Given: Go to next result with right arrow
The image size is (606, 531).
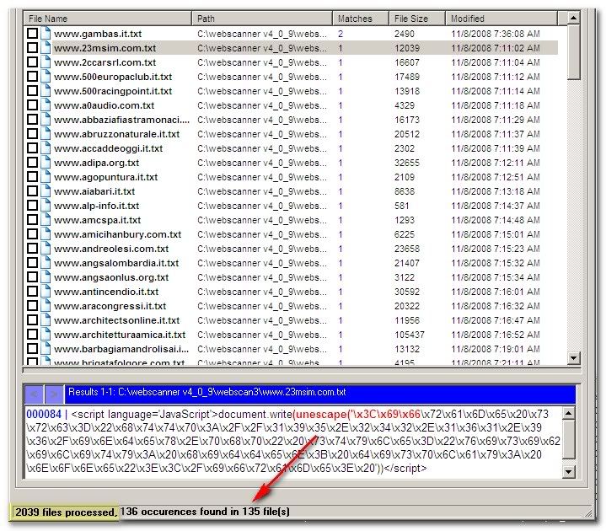Looking at the screenshot, I should 52,393.
